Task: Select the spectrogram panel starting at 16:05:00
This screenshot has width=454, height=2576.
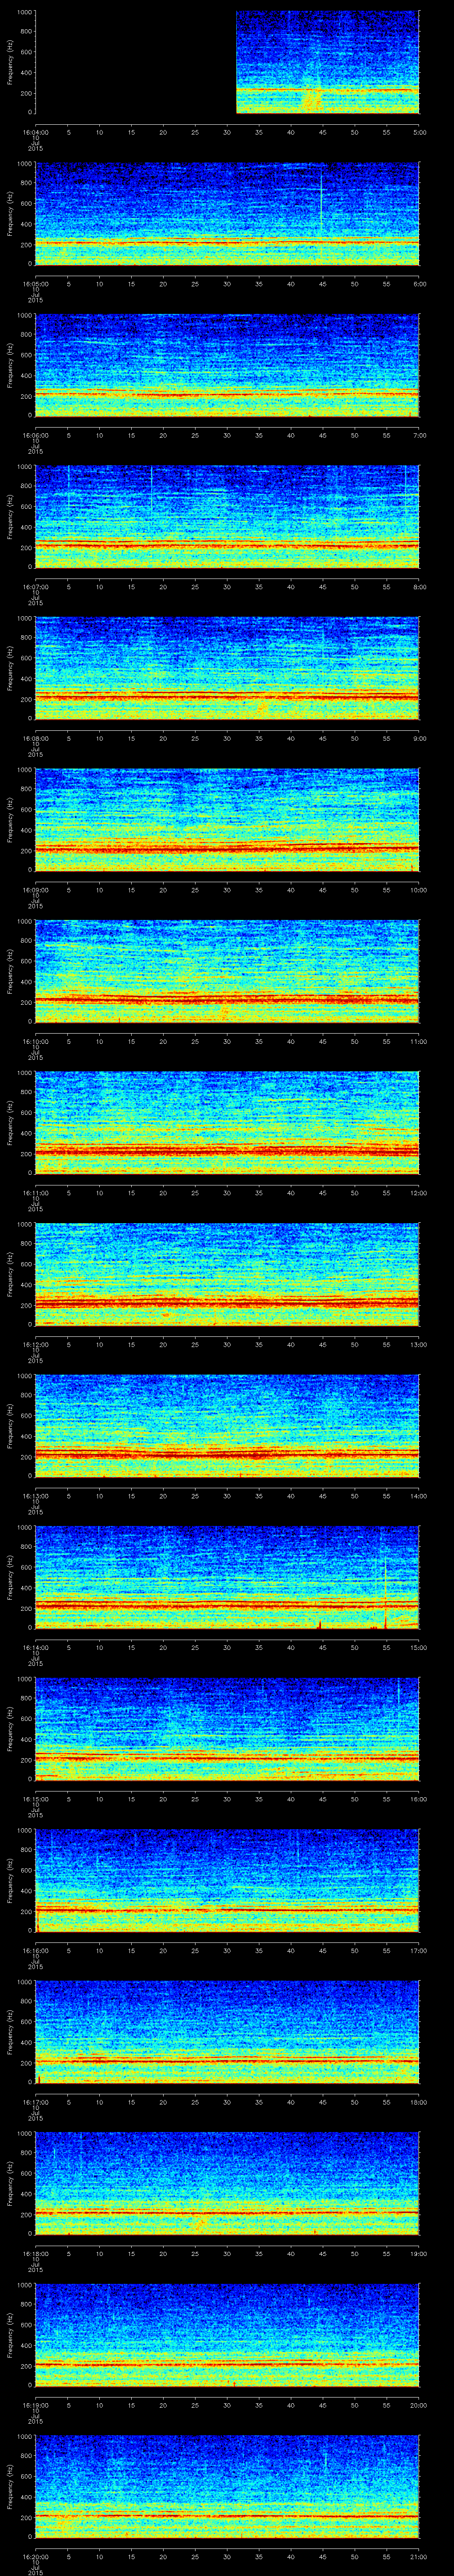Action: [x=227, y=215]
